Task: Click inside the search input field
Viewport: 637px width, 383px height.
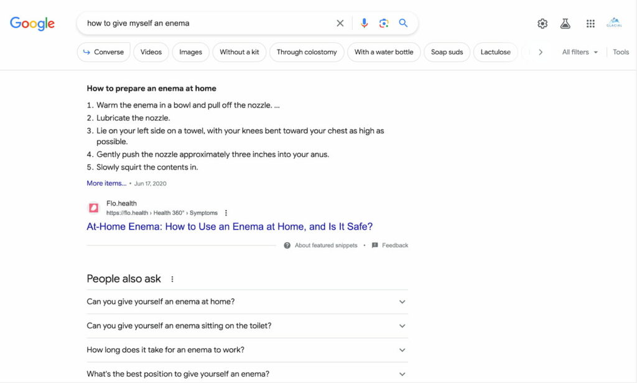Action: click(x=207, y=23)
